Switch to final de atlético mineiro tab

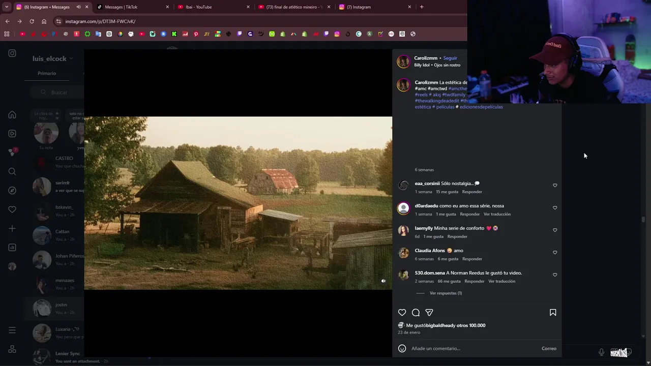pos(294,7)
